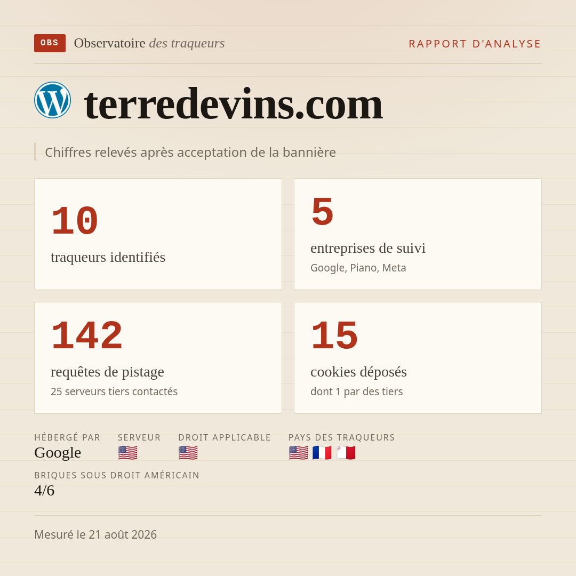
Task: Click the 4/6 value
Action: point(44,491)
